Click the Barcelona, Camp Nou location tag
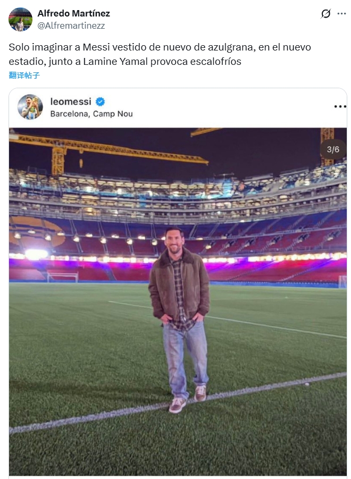The height and width of the screenshot is (479, 351). pyautogui.click(x=91, y=114)
